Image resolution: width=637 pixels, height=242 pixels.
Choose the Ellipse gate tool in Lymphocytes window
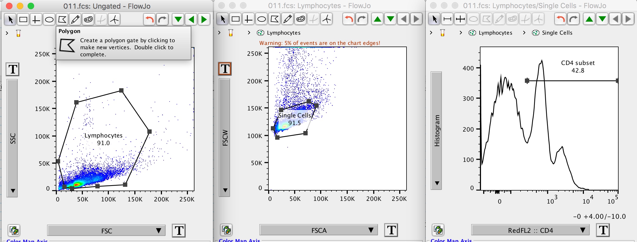[261, 19]
